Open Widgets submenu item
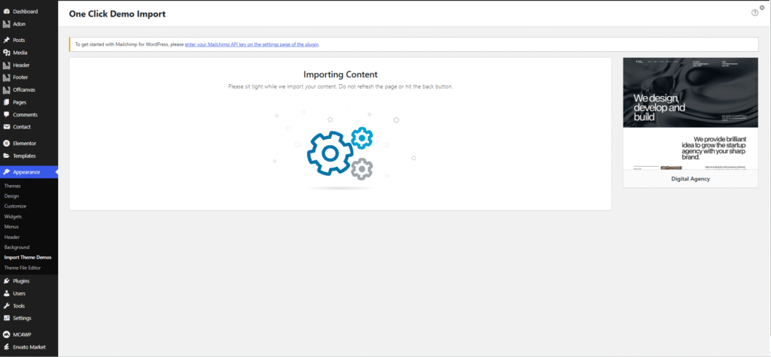 tap(13, 216)
